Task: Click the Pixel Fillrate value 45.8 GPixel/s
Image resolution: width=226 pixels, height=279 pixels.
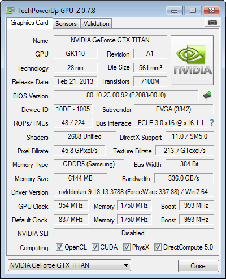Action: point(80,151)
